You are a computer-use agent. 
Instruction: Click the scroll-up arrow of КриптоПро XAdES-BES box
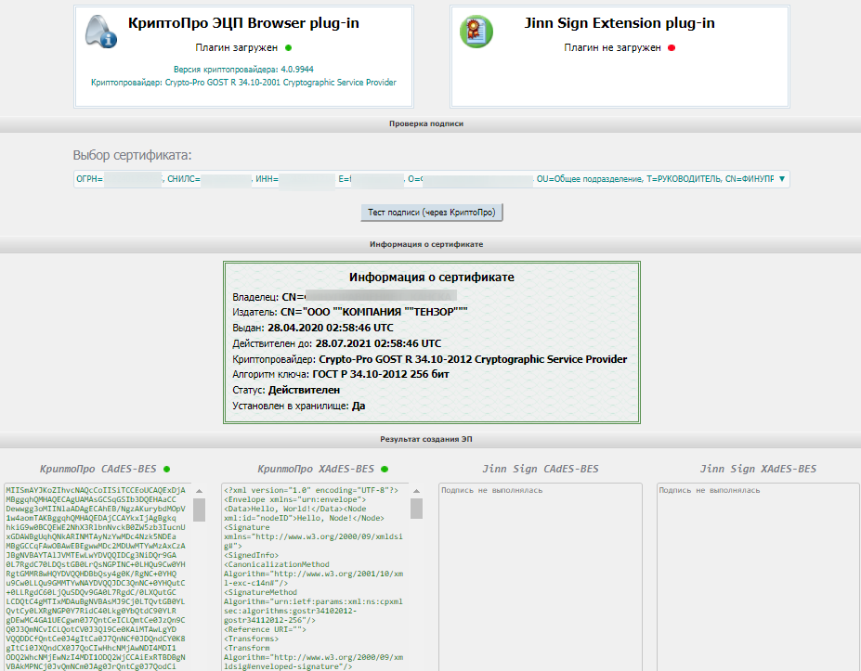point(417,491)
